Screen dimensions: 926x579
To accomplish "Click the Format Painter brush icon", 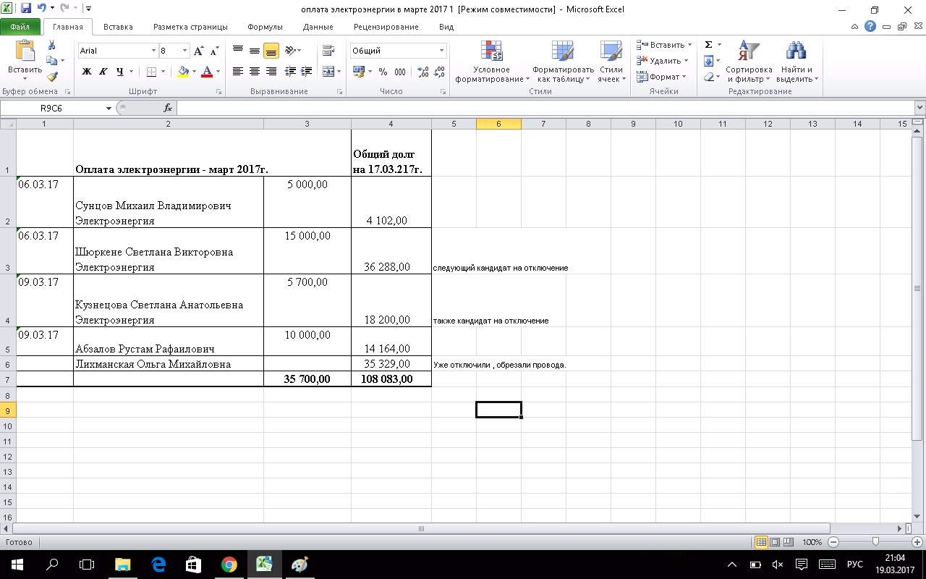I will click(x=52, y=77).
